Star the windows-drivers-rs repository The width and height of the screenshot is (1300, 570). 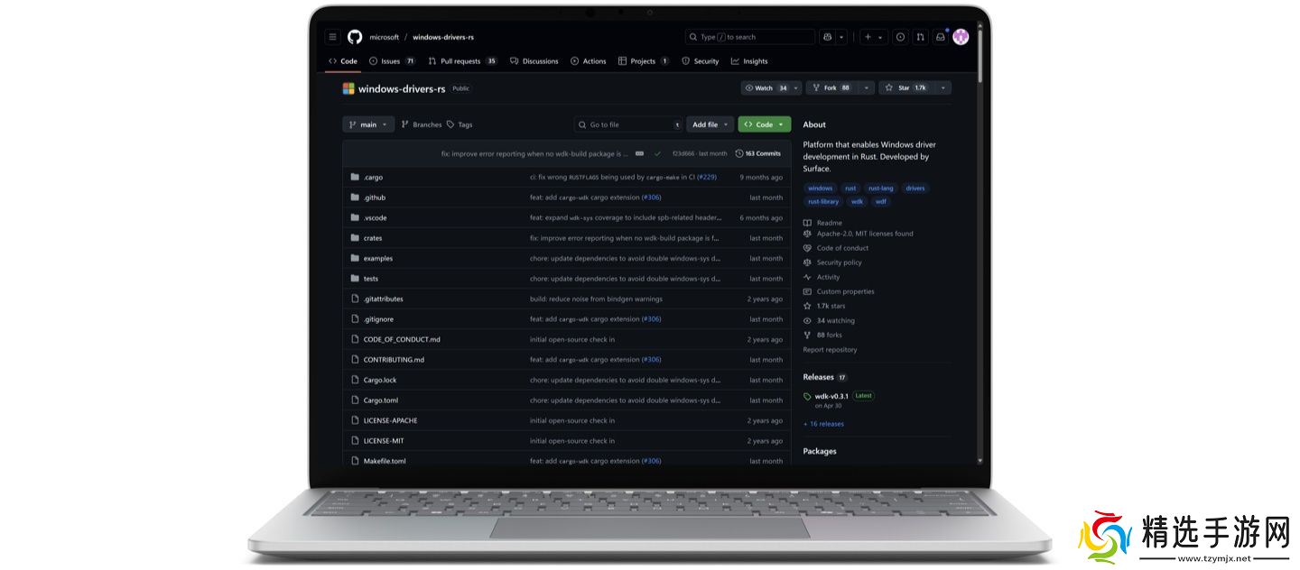[x=905, y=87]
